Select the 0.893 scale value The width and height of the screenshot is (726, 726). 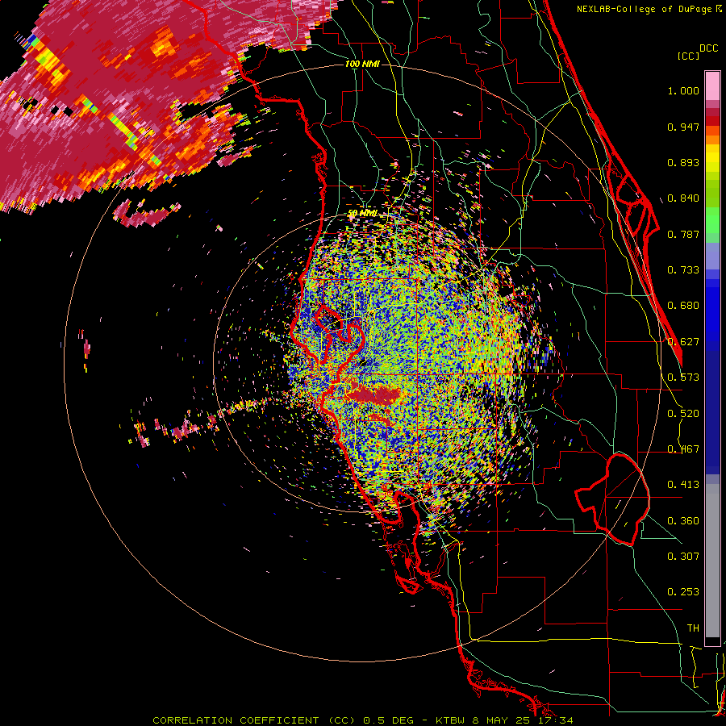[683, 162]
